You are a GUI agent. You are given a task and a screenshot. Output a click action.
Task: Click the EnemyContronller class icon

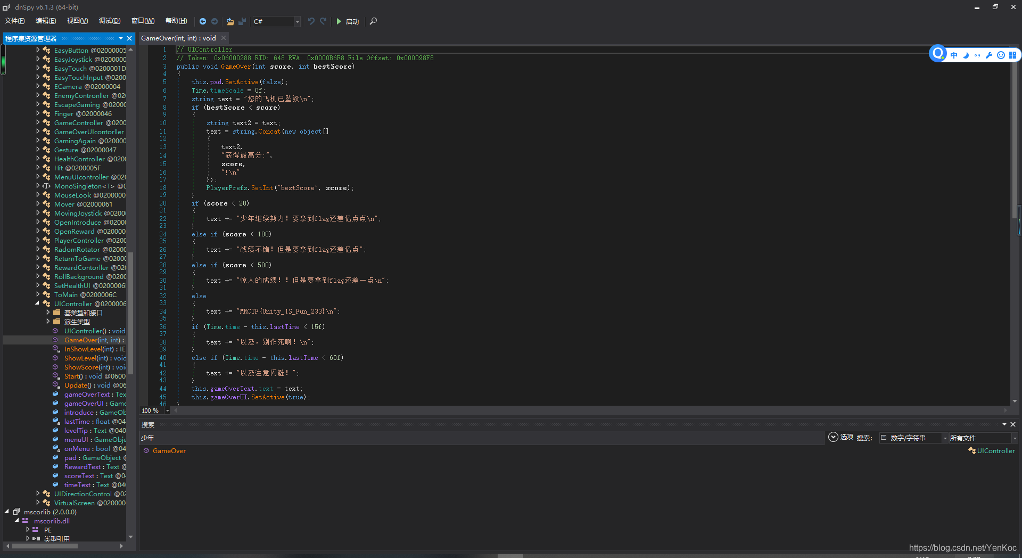coord(47,96)
